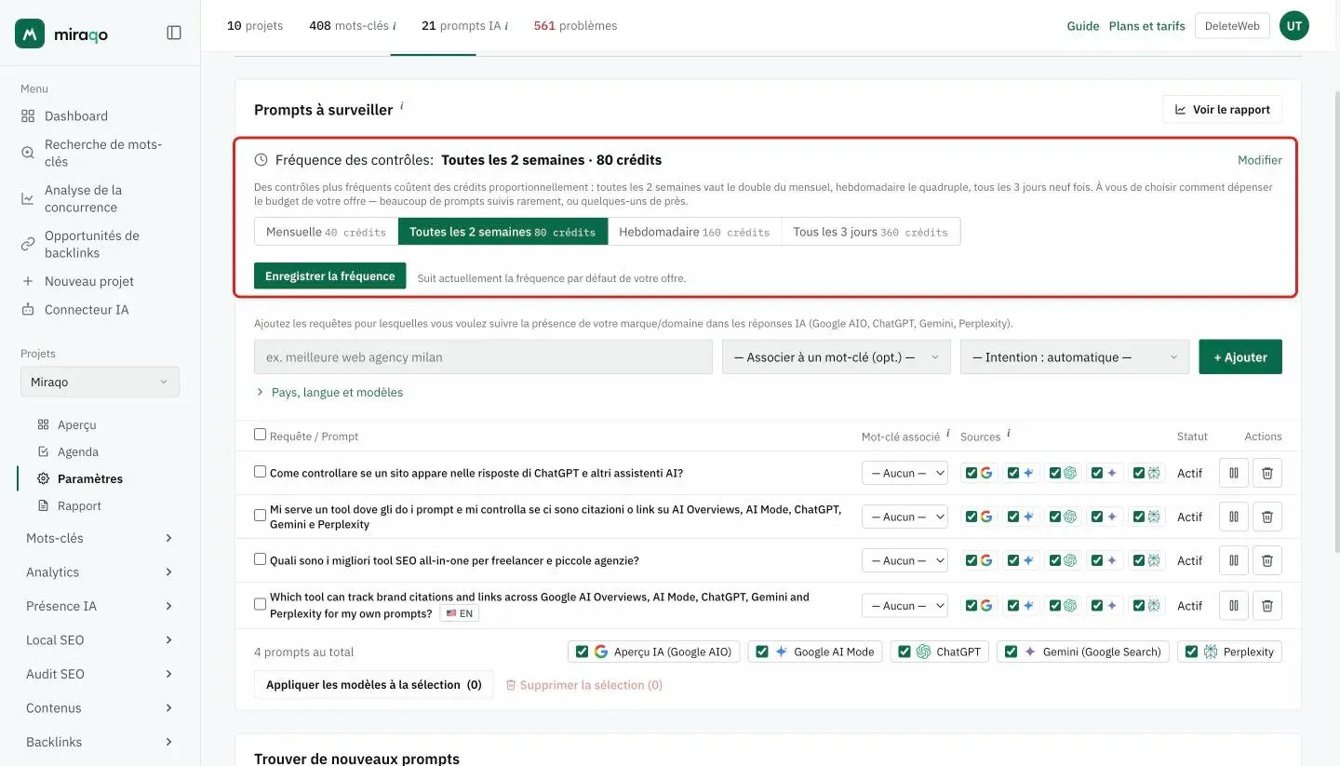1340x766 pixels.
Task: Click 'Voir le rapport' button
Action: point(1222,110)
